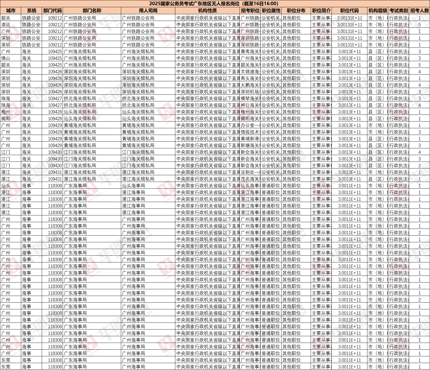430x370 pixels.
Task: Select 招考人数 value 3 in the 情报技术 row
Action: click(x=419, y=132)
